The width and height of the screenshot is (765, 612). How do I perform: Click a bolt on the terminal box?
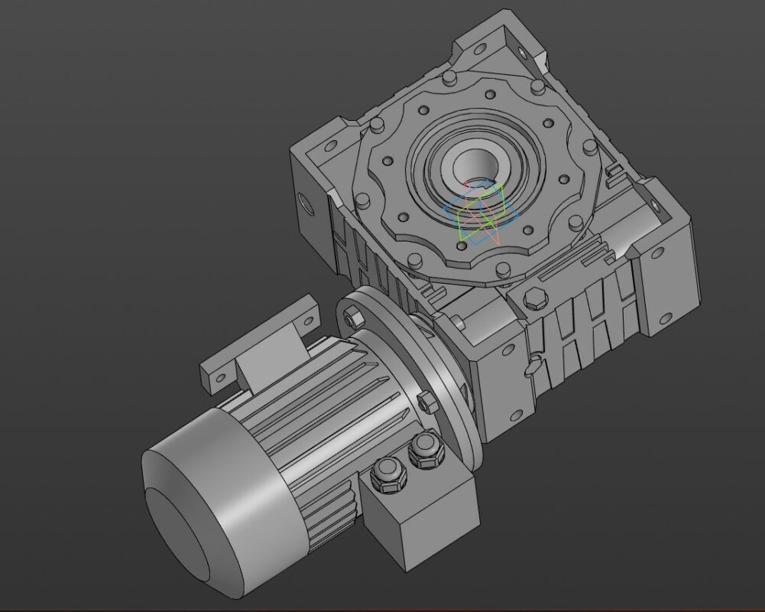coord(389,476)
